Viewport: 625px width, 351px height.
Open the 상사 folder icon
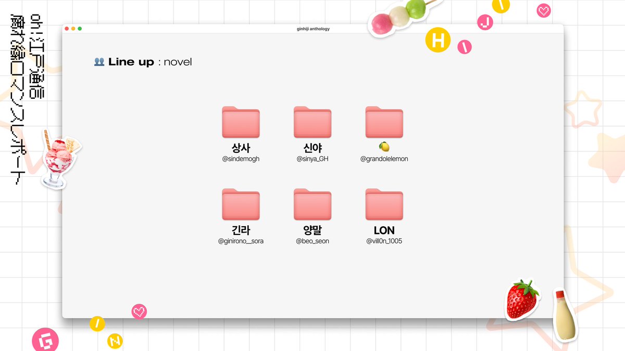[x=241, y=122]
